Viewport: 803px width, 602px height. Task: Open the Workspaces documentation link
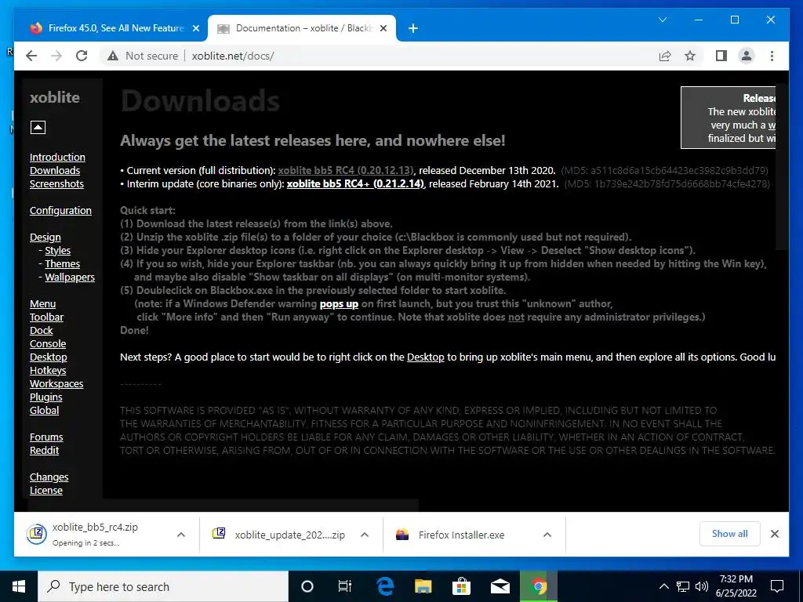(56, 383)
